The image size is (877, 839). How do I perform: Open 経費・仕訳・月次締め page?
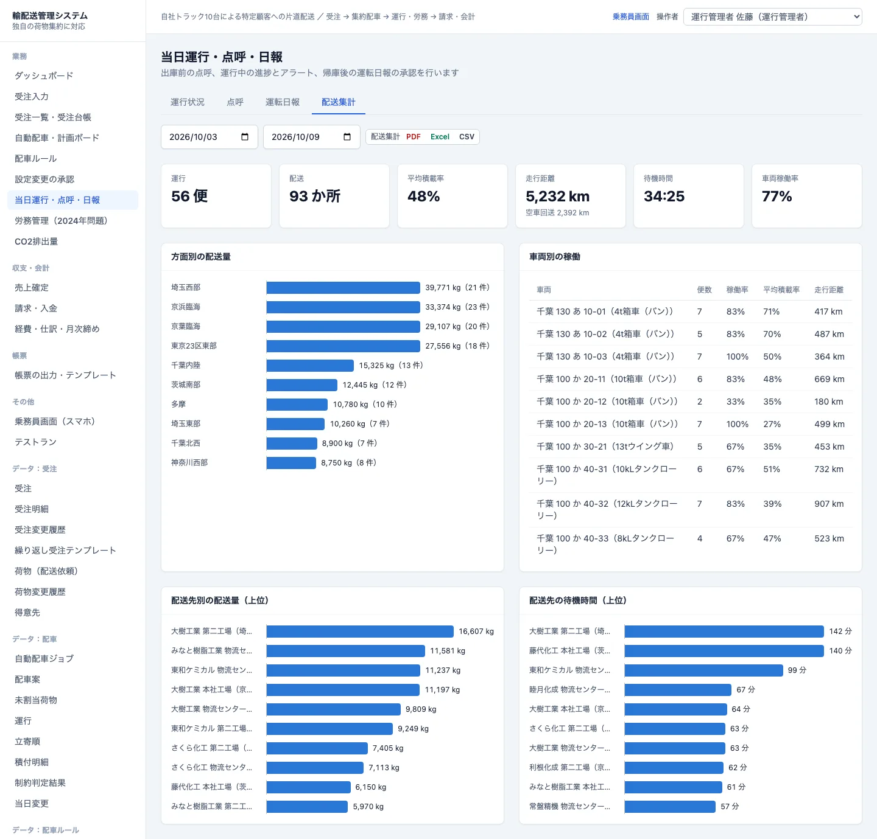coord(72,329)
